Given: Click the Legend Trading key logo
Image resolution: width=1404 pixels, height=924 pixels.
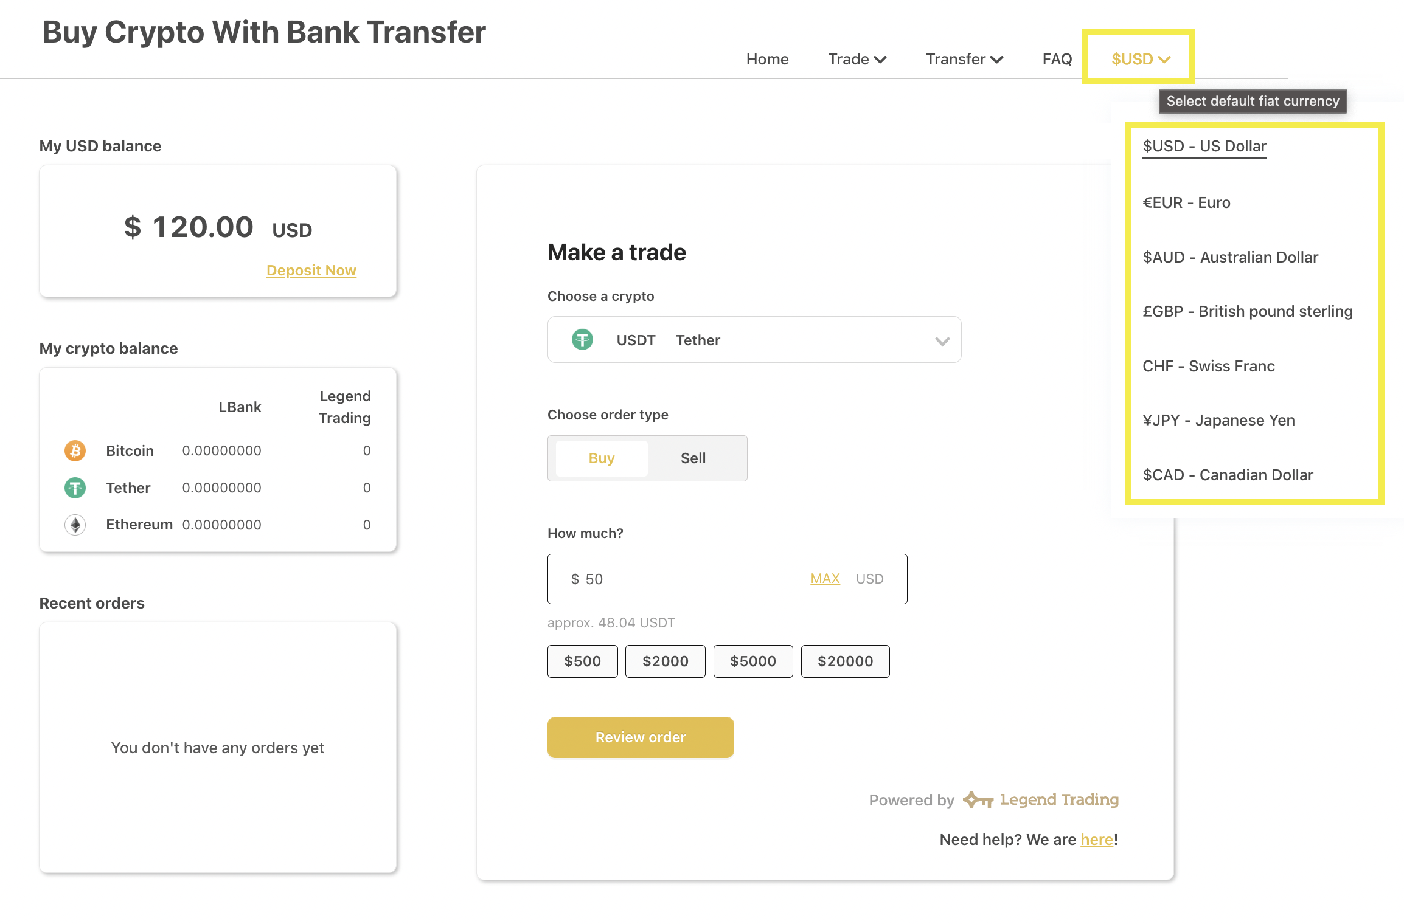Looking at the screenshot, I should pos(978,799).
